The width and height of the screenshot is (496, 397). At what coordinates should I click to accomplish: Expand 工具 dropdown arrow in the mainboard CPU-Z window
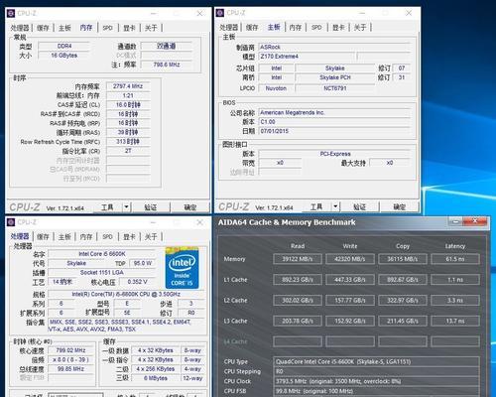[335, 206]
